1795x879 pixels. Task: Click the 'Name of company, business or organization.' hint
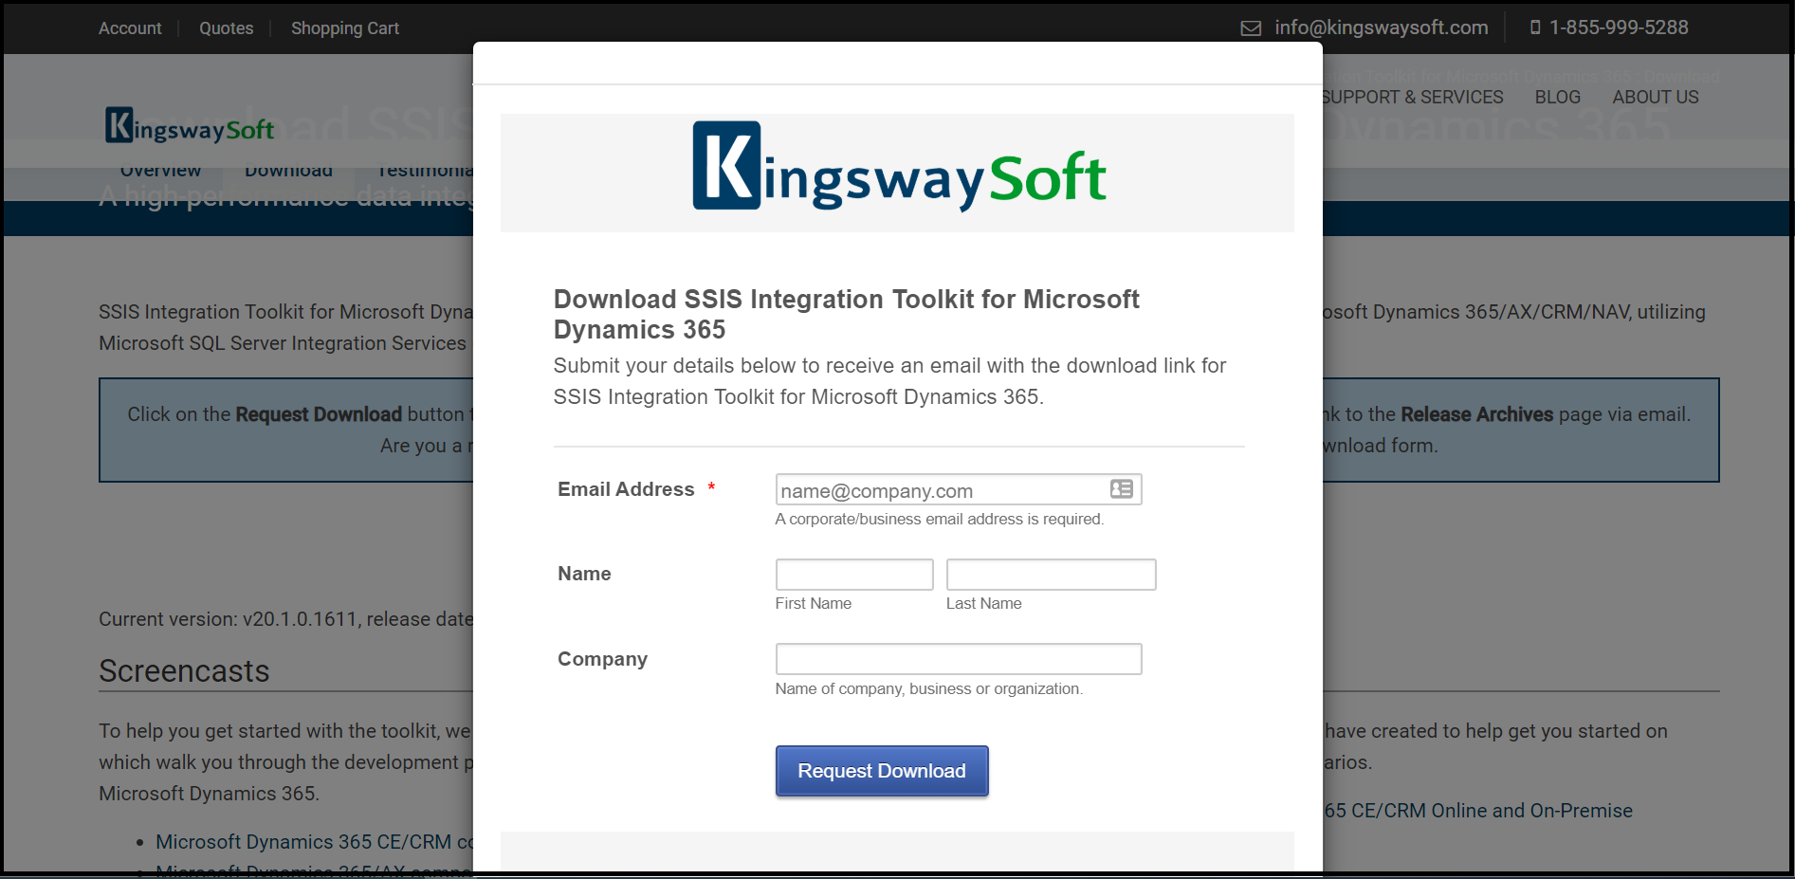pos(928,688)
